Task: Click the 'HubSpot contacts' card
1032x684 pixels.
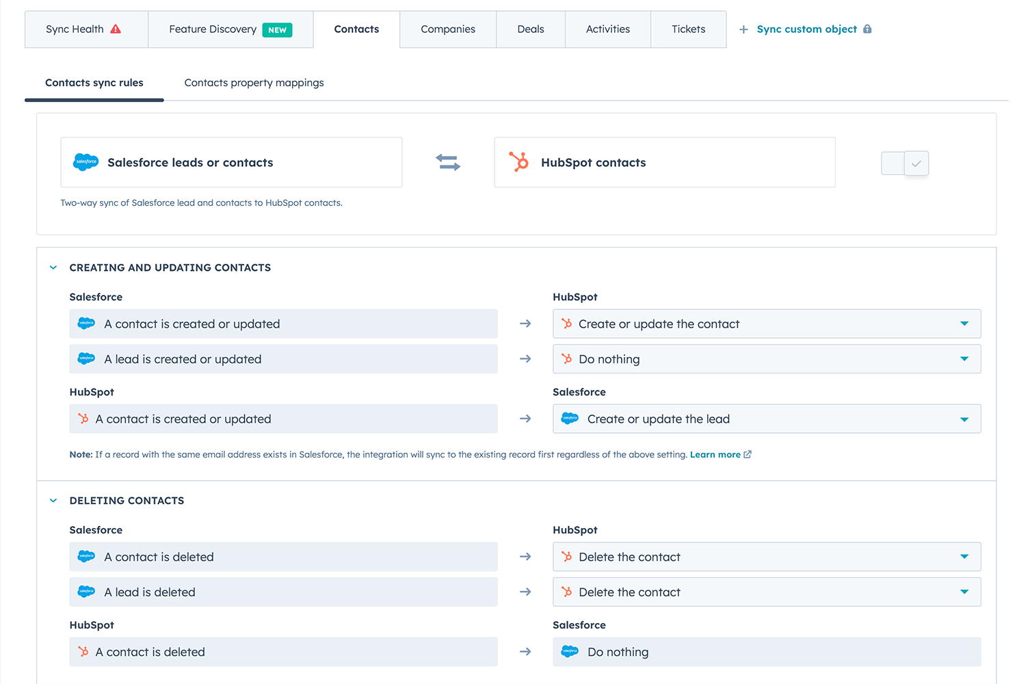Action: (x=665, y=162)
